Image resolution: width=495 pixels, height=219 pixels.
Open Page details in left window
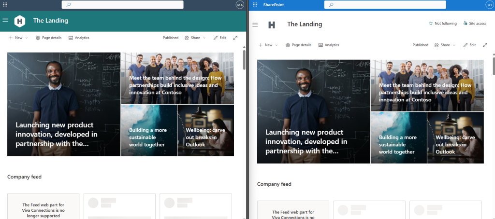click(49, 38)
